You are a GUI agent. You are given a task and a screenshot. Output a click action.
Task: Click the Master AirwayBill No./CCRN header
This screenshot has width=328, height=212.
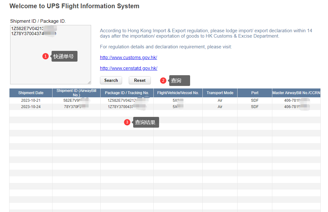point(296,93)
